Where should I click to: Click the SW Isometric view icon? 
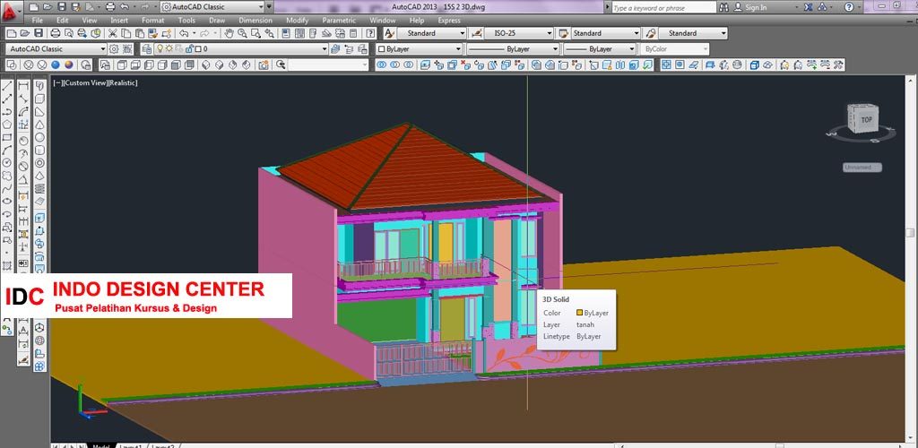207,65
